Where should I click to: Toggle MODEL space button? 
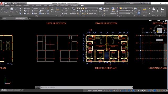(100, 91)
